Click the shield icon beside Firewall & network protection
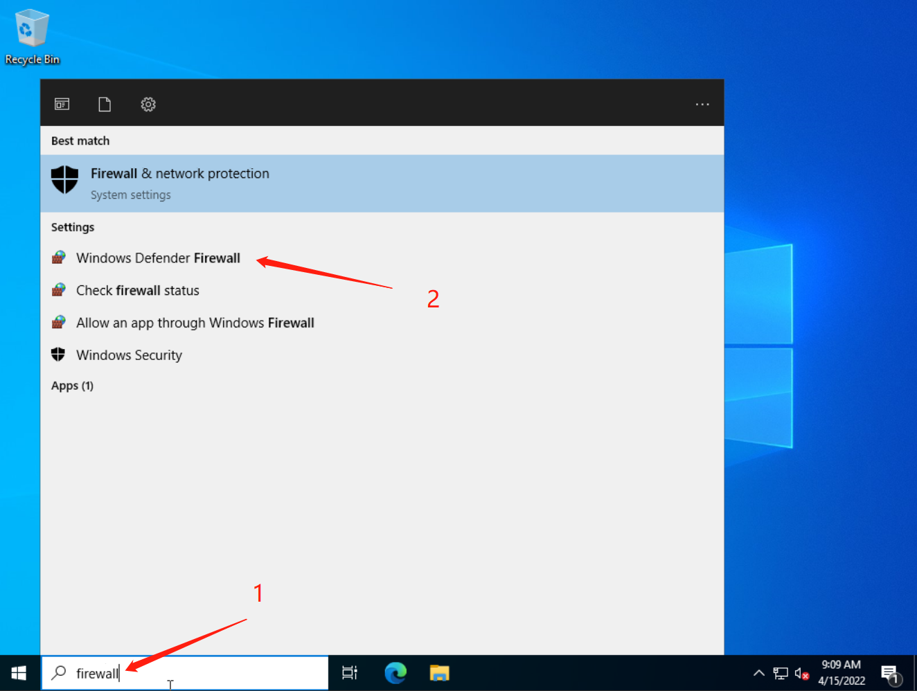This screenshot has width=917, height=691. [x=65, y=180]
